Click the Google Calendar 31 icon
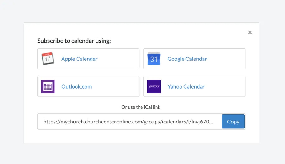Image resolution: width=285 pixels, height=164 pixels. pos(154,59)
